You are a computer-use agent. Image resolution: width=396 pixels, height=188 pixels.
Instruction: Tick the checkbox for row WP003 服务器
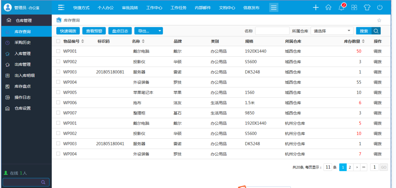[x=58, y=72]
